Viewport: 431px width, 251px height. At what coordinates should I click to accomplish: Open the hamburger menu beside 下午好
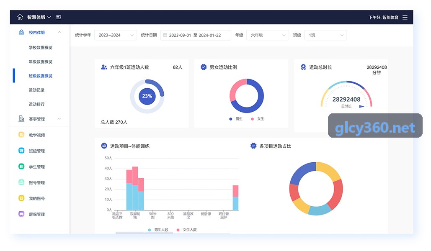(x=405, y=17)
